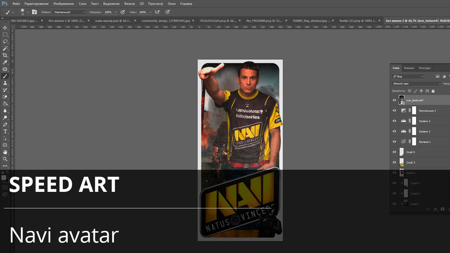450x253 pixels.
Task: Toggle pressure for size icon
Action: point(168,12)
